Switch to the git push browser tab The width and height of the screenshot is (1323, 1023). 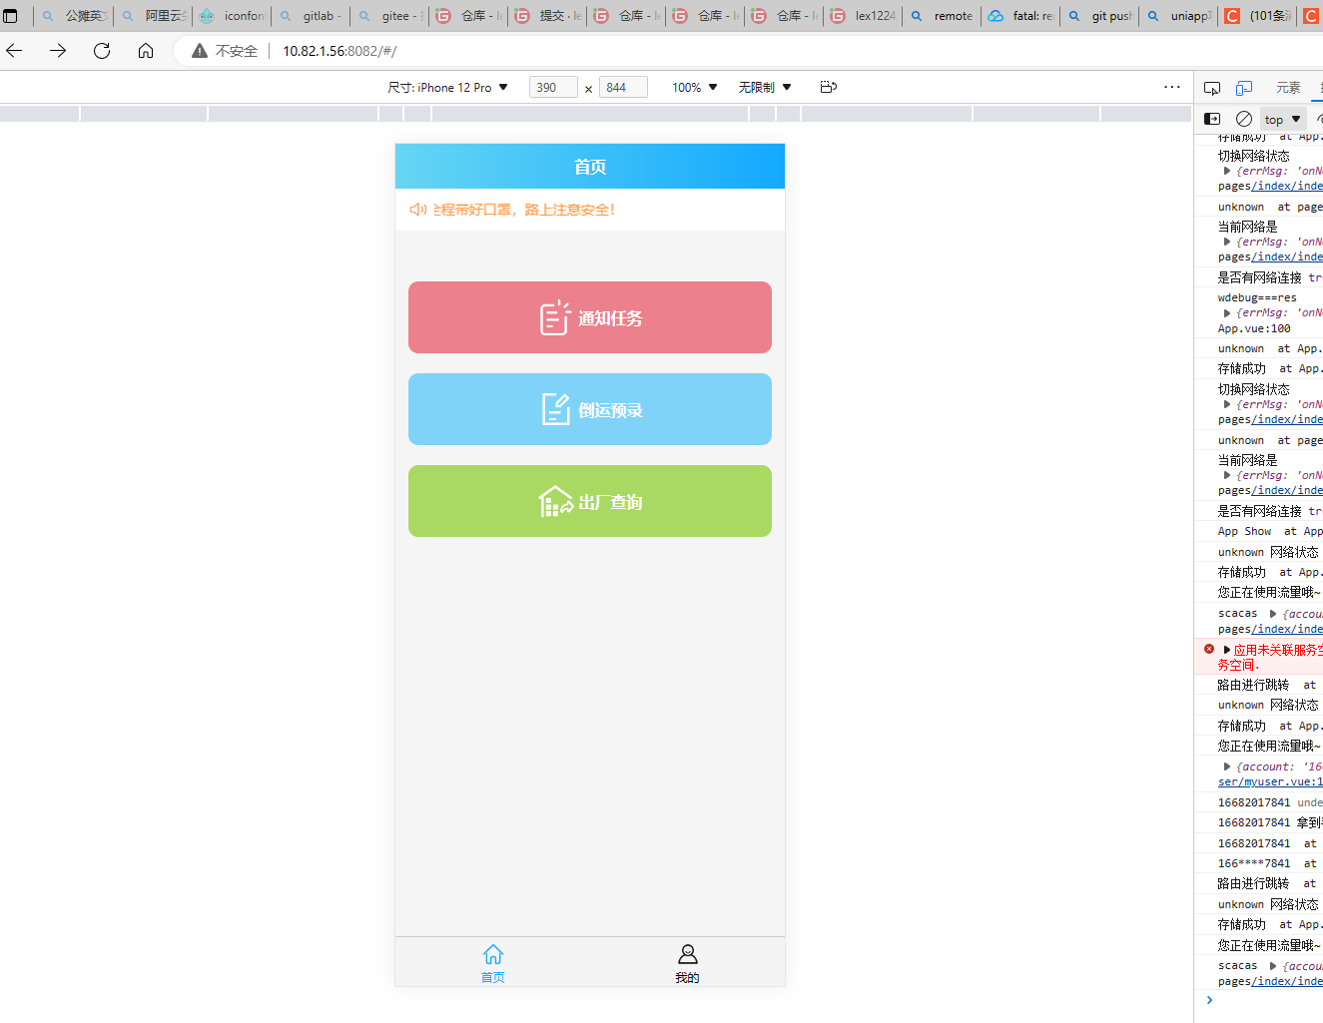tap(1100, 16)
